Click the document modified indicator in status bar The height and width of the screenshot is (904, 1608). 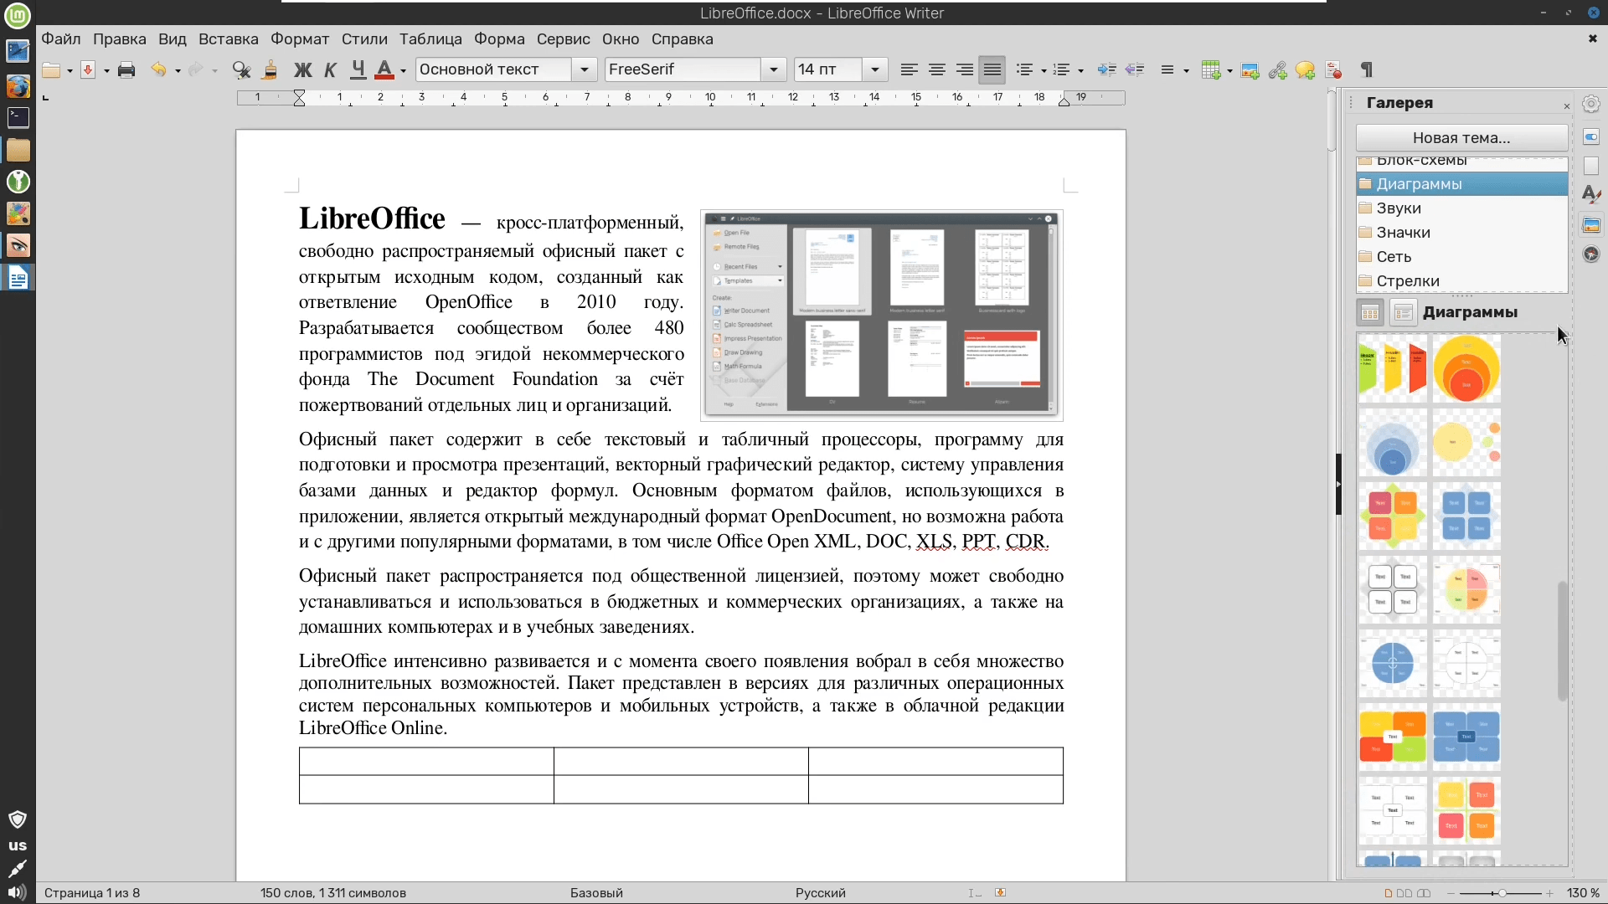pos(1000,893)
